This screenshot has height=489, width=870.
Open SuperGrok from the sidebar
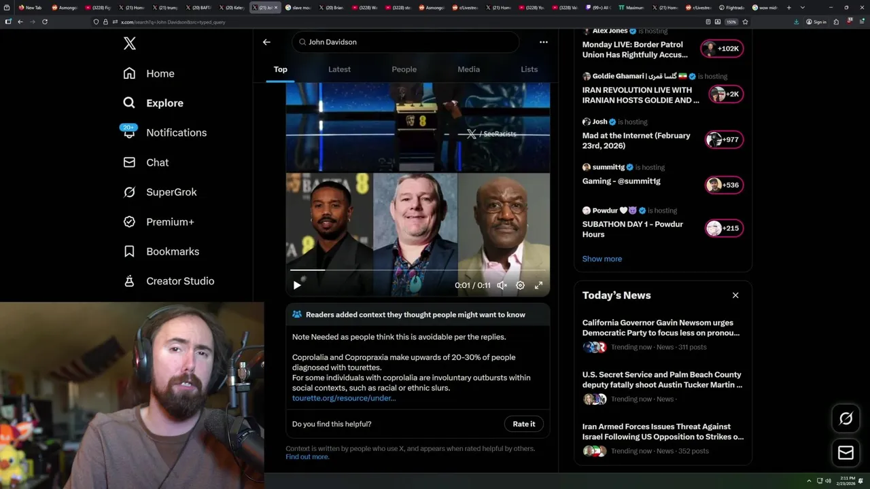click(160, 192)
